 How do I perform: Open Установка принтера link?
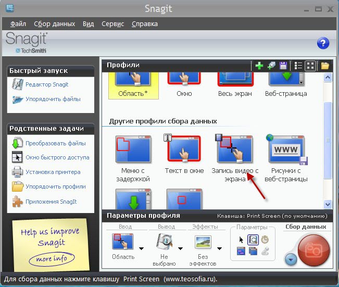point(53,172)
